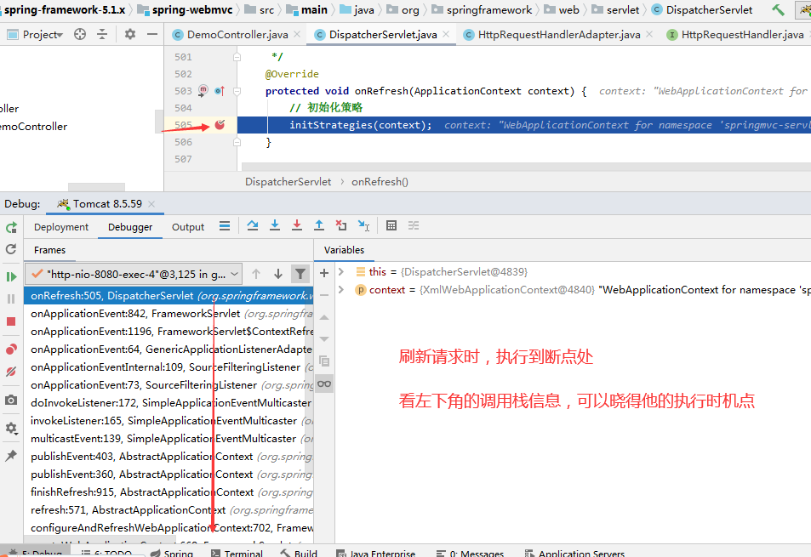Open the Terminal tool window

(x=237, y=553)
